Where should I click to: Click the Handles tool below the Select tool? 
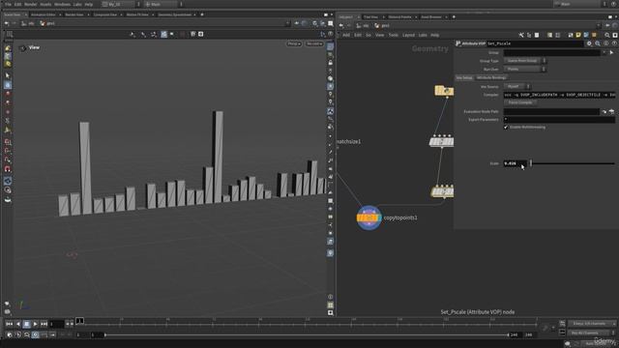tap(8, 85)
